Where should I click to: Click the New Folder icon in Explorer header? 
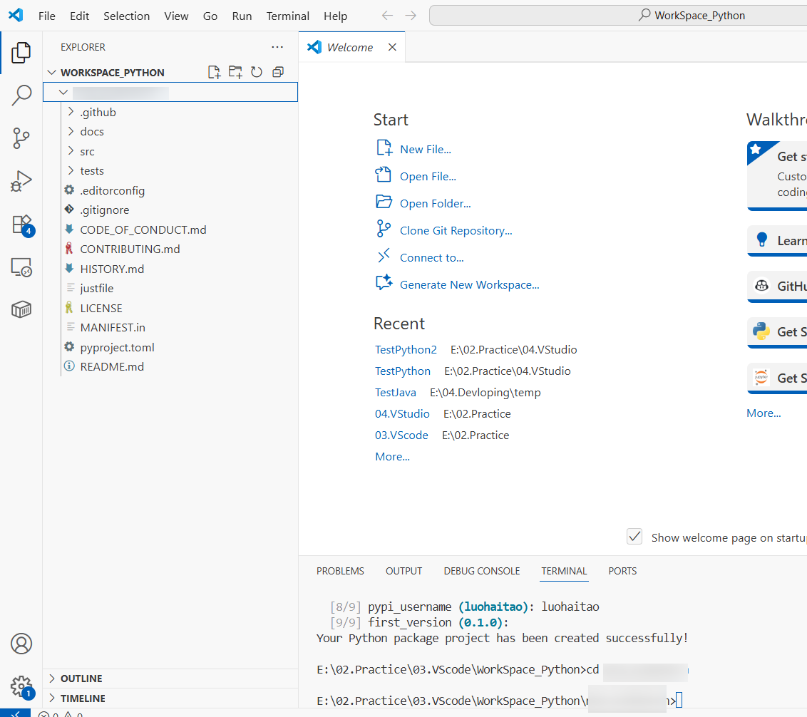(x=235, y=72)
